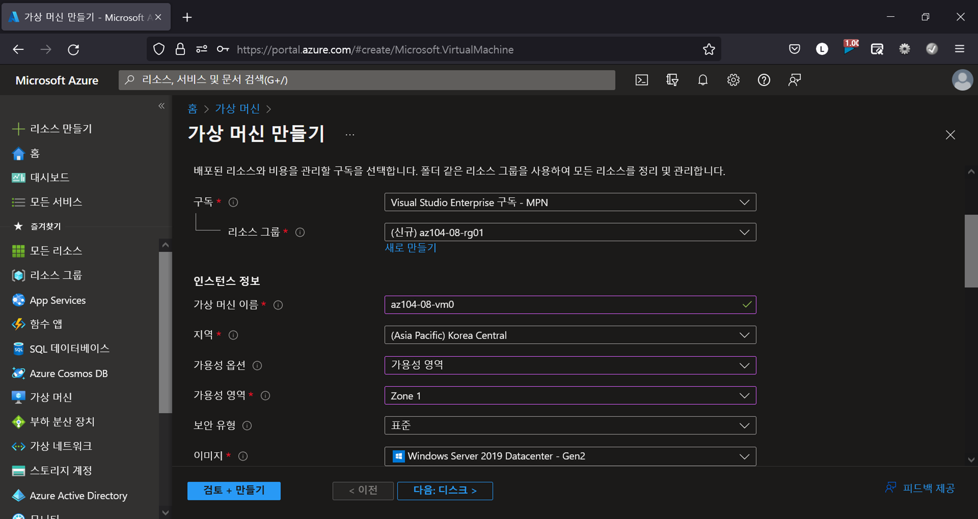The height and width of the screenshot is (519, 978).
Task: Open the extensions gear icon in Firefox toolbar
Action: pos(905,49)
